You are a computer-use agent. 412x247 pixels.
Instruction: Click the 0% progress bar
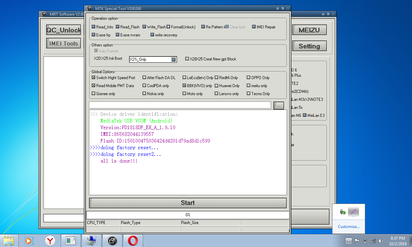coord(188,215)
